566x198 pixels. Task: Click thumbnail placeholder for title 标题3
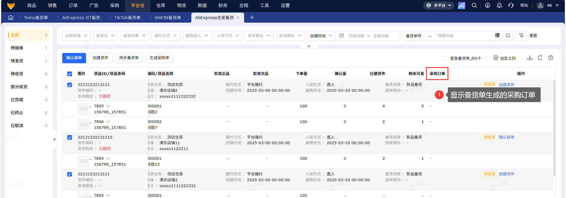83,109
